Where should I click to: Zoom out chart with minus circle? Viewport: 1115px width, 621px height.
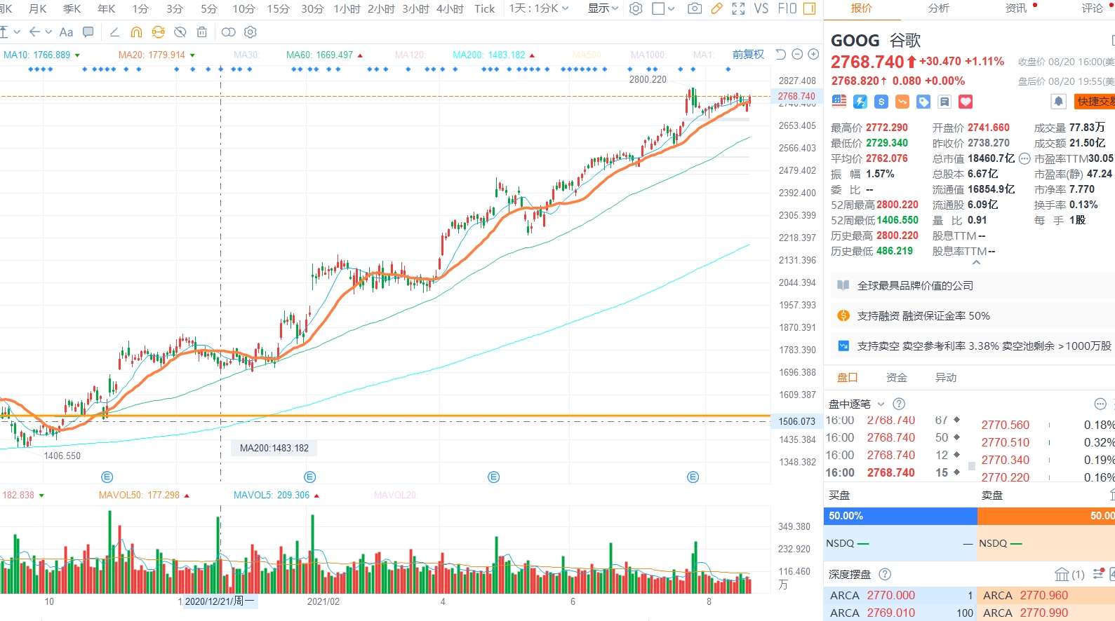point(797,55)
